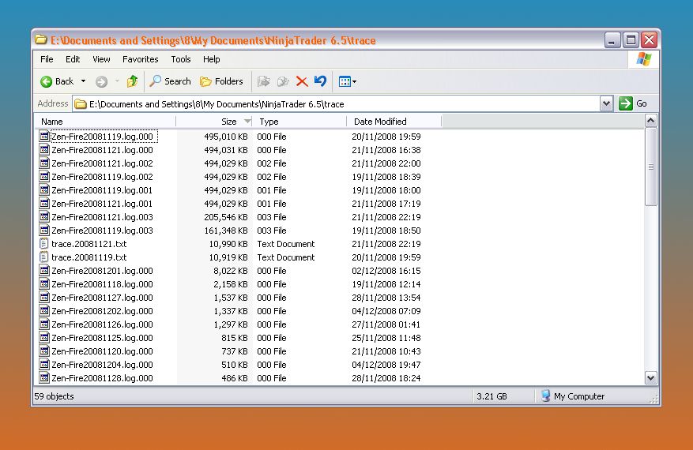Select file icon of Zen-Fire20081119.log.002

pyautogui.click(x=44, y=176)
